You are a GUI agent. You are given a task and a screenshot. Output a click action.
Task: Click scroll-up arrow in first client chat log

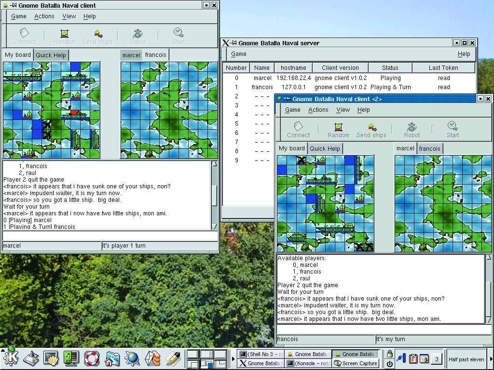[x=215, y=164]
